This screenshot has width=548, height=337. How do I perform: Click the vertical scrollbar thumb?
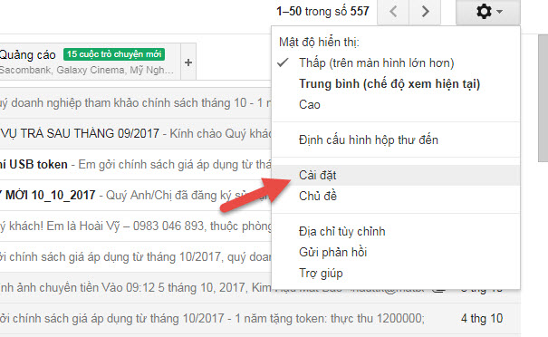coord(543,98)
